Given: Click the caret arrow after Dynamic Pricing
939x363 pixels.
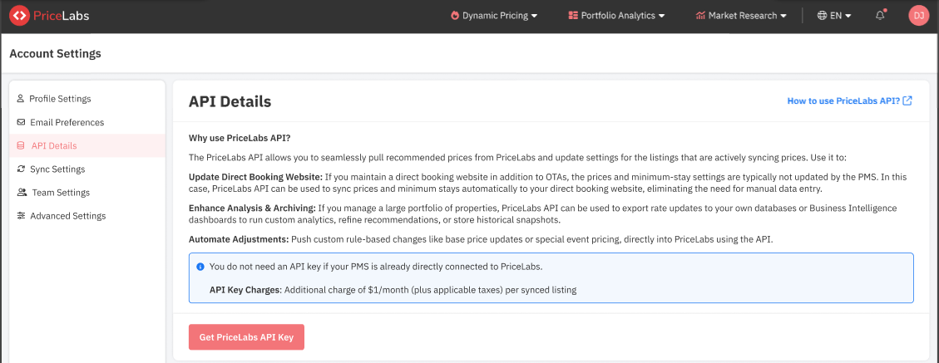Looking at the screenshot, I should pos(535,16).
